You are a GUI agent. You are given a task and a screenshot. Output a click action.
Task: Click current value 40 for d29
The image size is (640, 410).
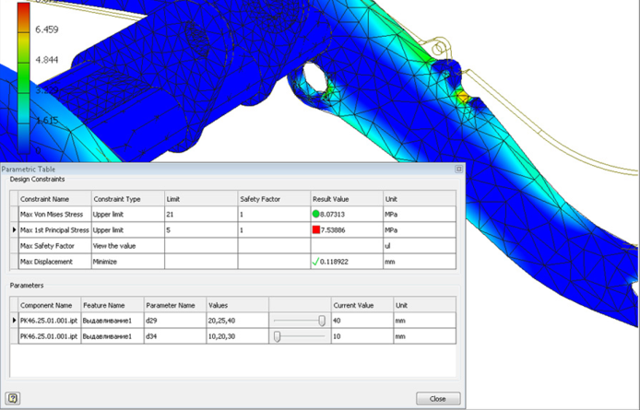click(362, 321)
